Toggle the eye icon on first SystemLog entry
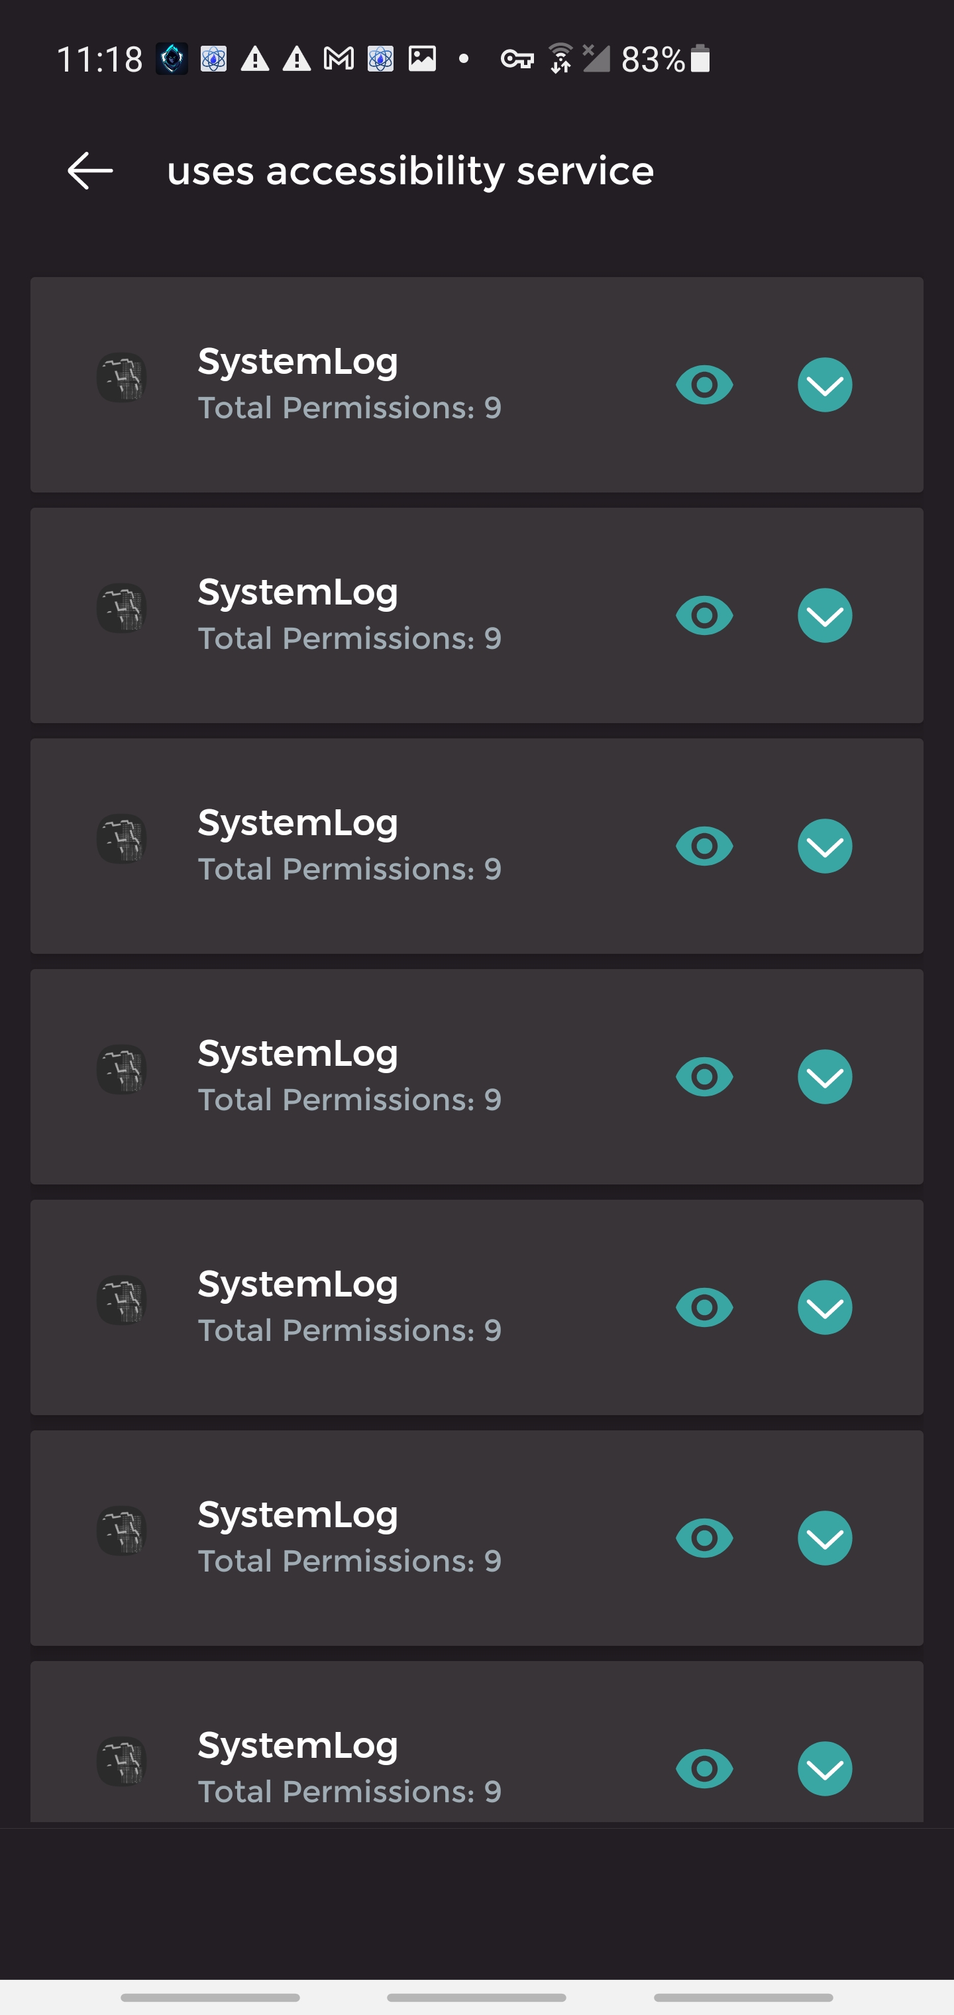The width and height of the screenshot is (954, 2015). (x=704, y=385)
